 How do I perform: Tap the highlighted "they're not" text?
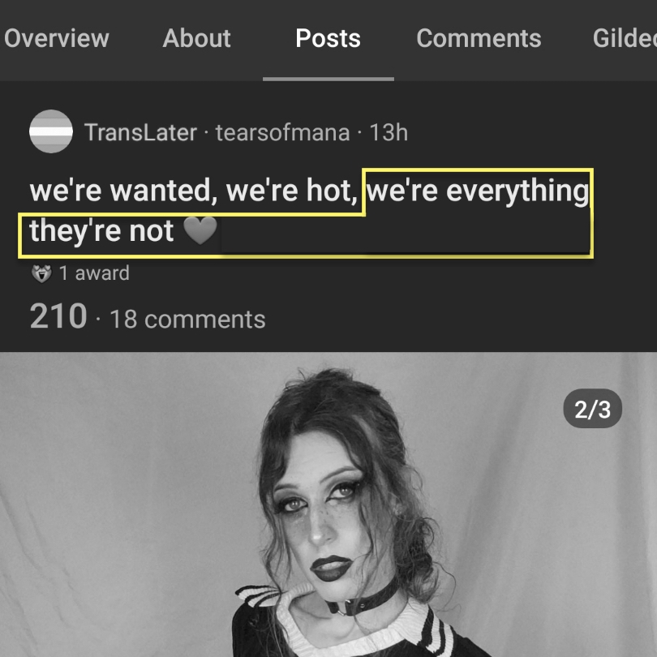[101, 231]
